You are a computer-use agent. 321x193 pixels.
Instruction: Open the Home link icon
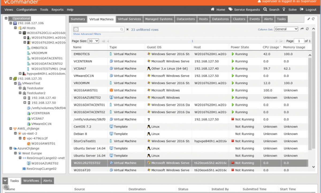[x=213, y=9]
